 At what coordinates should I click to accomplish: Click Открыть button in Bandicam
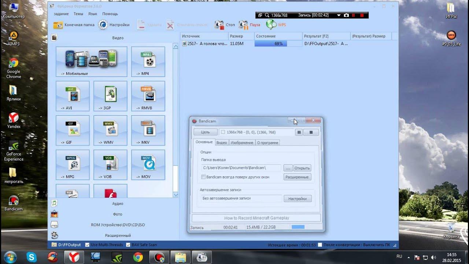[x=302, y=168]
